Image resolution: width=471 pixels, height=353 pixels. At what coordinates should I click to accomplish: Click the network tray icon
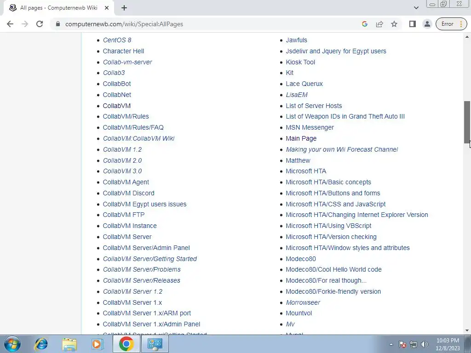pos(414,344)
